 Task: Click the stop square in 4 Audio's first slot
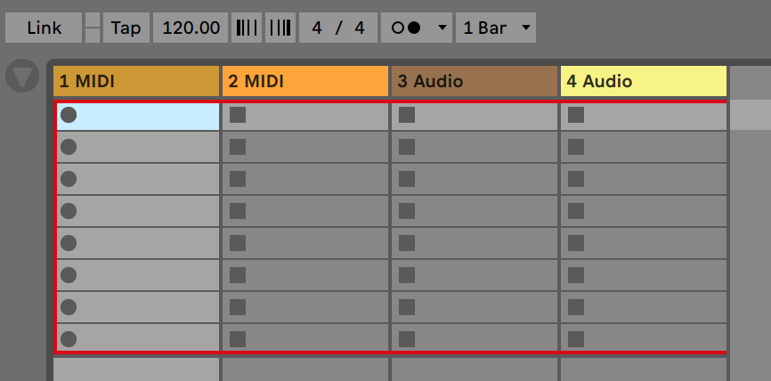(576, 115)
